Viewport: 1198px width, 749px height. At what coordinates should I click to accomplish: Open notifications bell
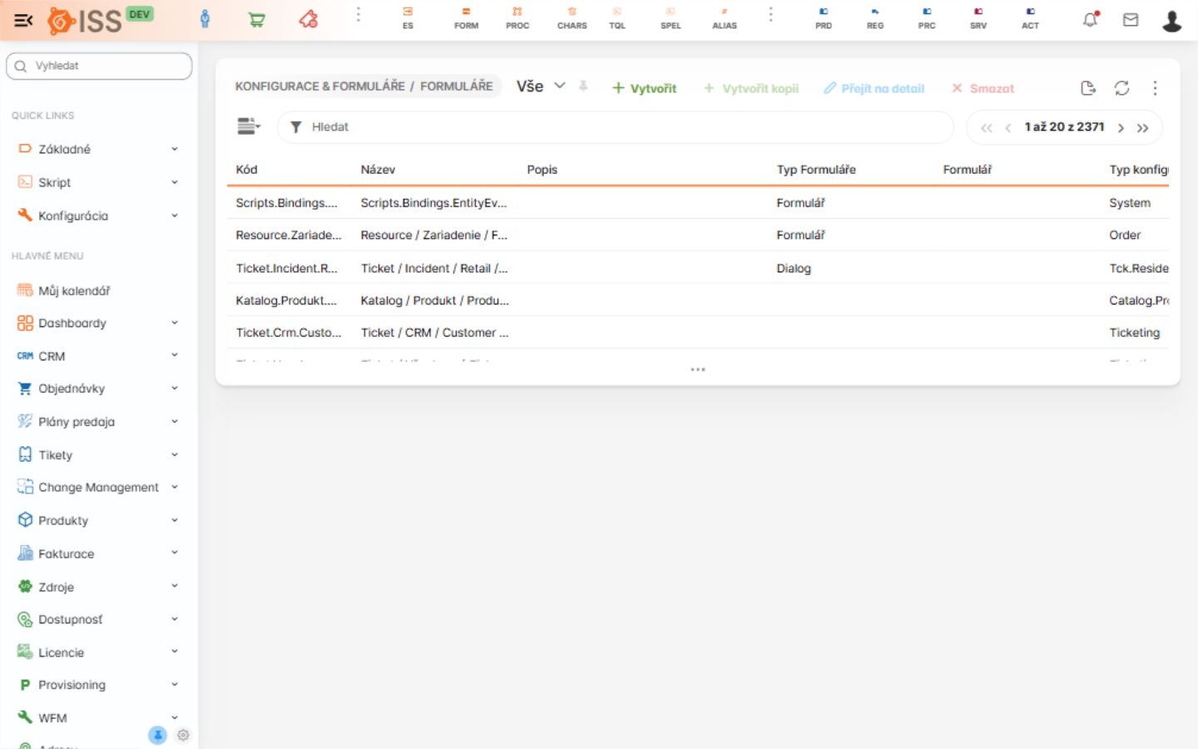click(1090, 19)
